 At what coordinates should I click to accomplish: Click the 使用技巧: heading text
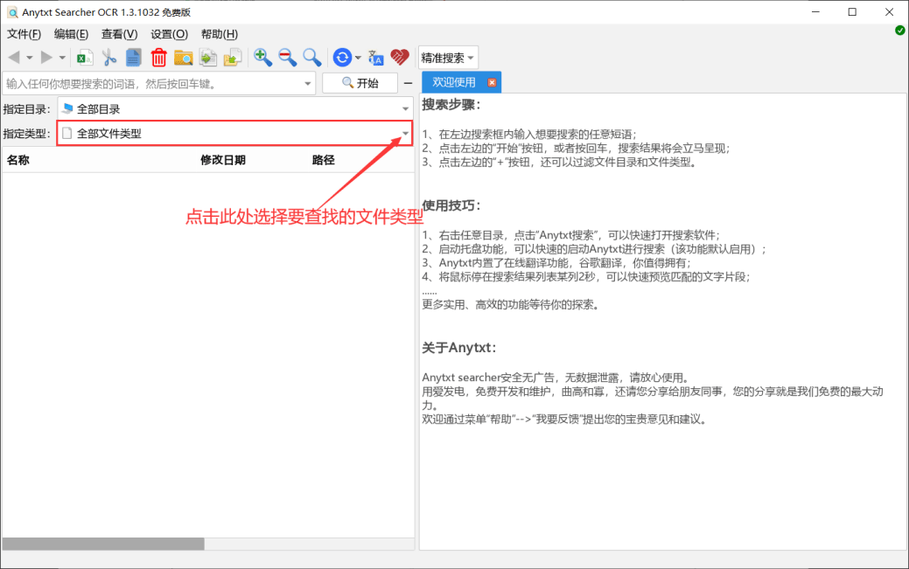click(x=451, y=205)
